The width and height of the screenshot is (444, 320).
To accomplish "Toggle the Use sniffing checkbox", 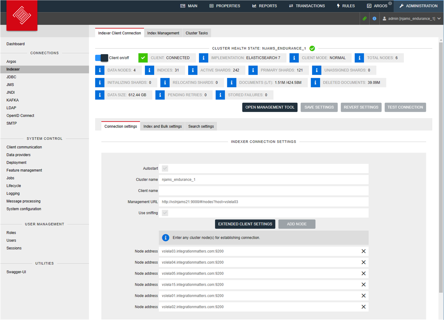I will click(165, 213).
